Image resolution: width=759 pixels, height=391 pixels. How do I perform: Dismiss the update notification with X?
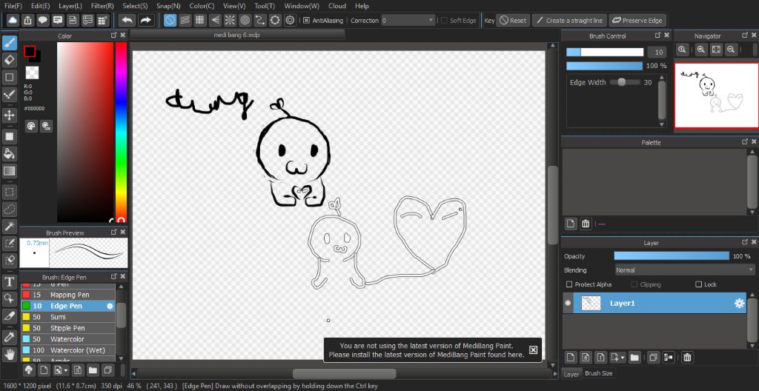[533, 350]
